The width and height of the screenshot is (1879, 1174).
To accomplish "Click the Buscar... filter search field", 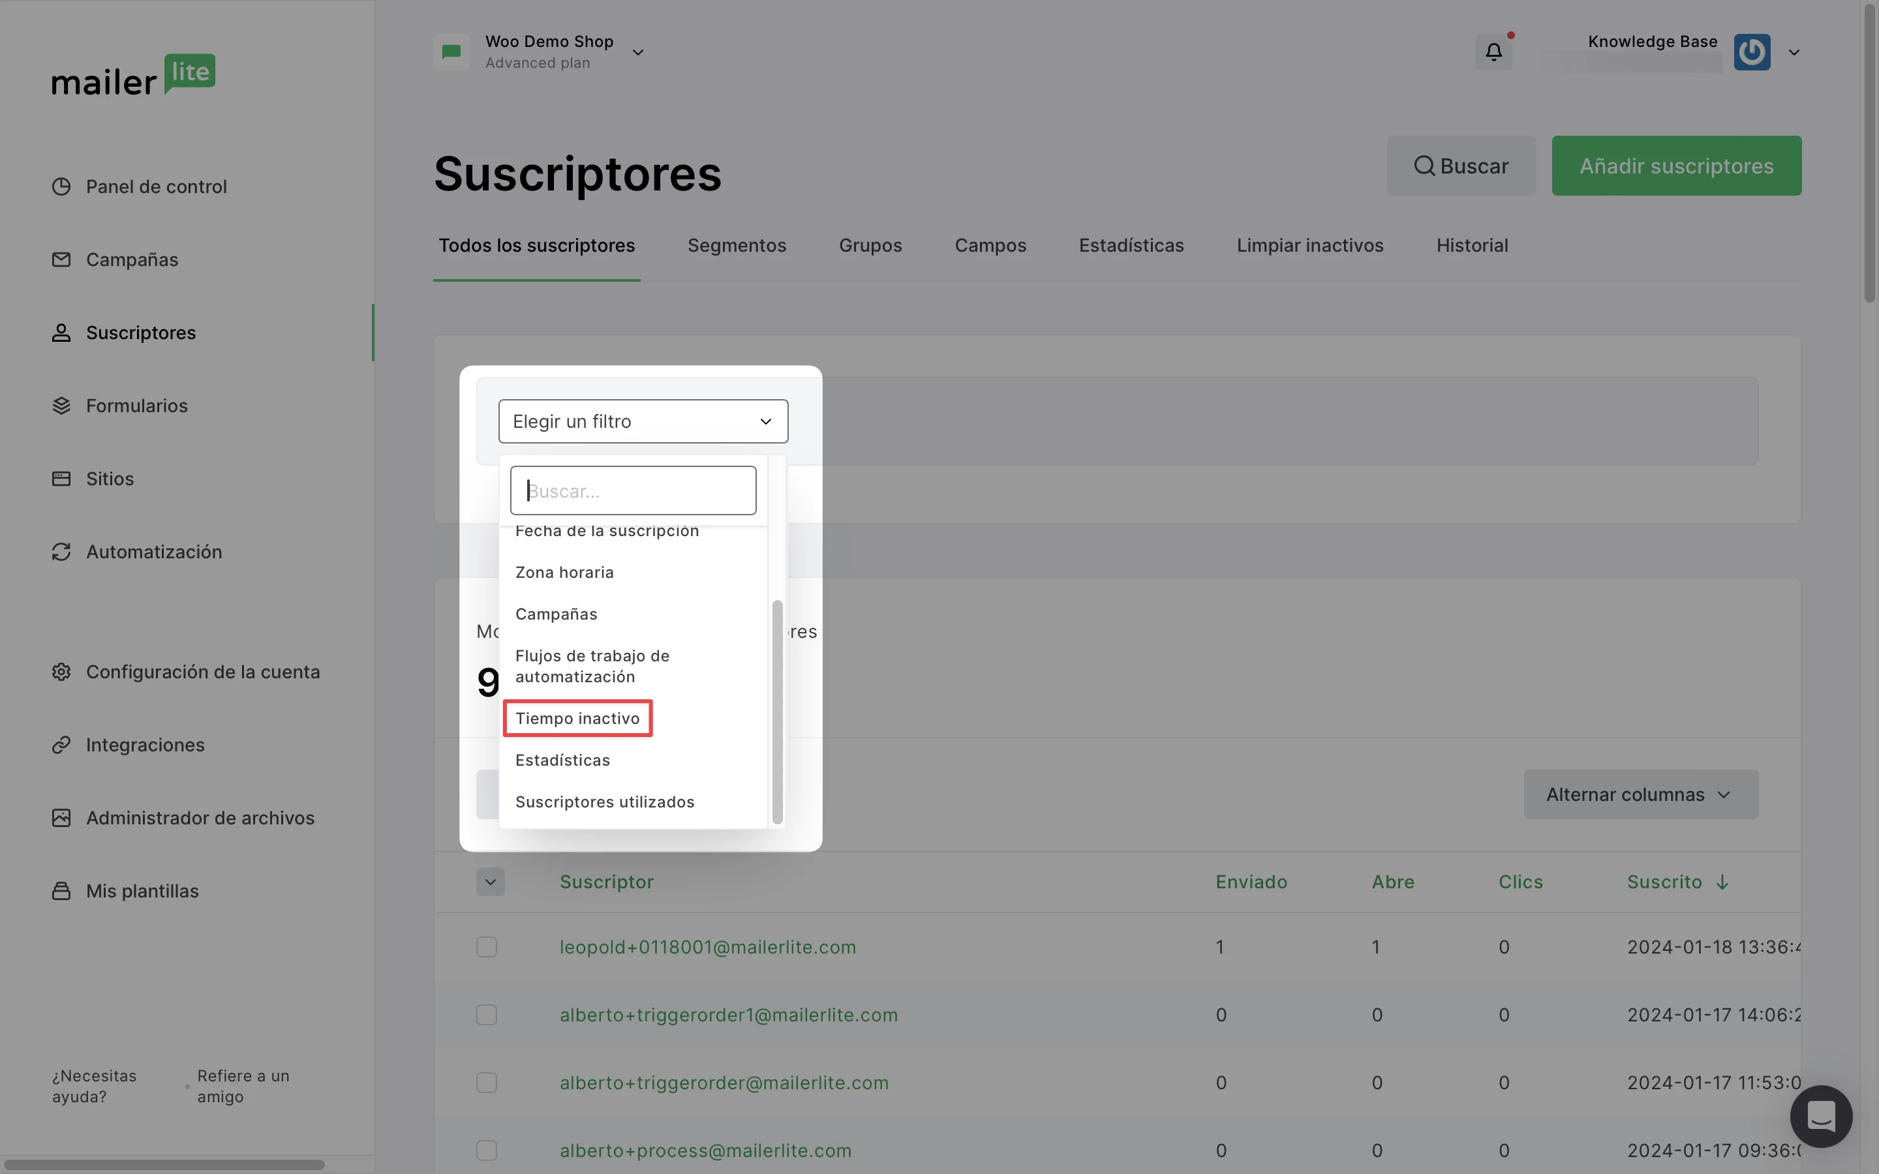I will 633,490.
